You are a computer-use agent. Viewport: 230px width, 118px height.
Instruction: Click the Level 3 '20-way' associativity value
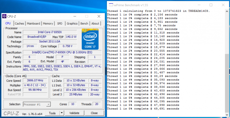(x=95, y=94)
